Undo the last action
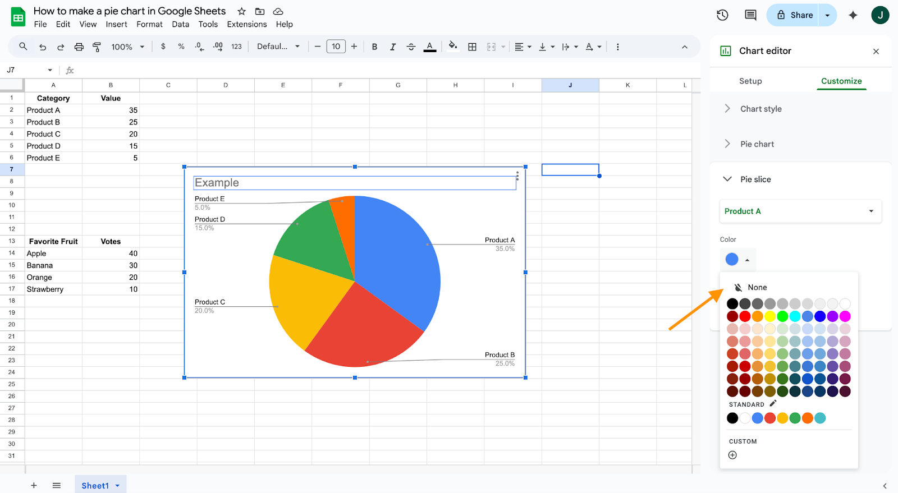Image resolution: width=898 pixels, height=493 pixels. point(43,47)
